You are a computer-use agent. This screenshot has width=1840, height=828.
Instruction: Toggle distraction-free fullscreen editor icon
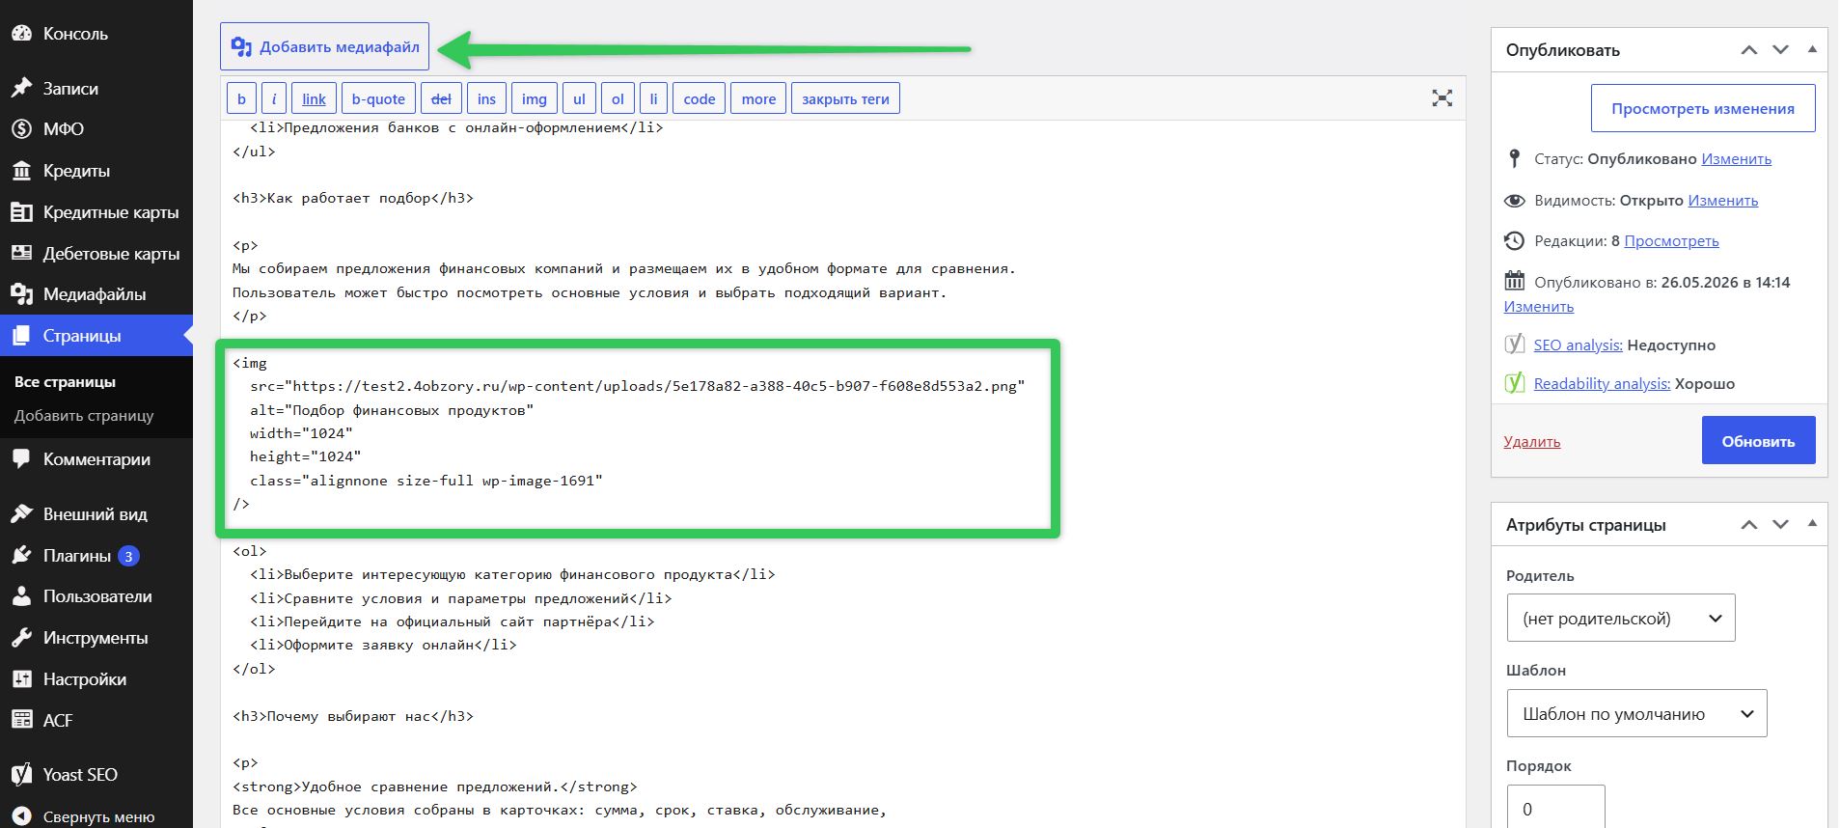click(1442, 97)
